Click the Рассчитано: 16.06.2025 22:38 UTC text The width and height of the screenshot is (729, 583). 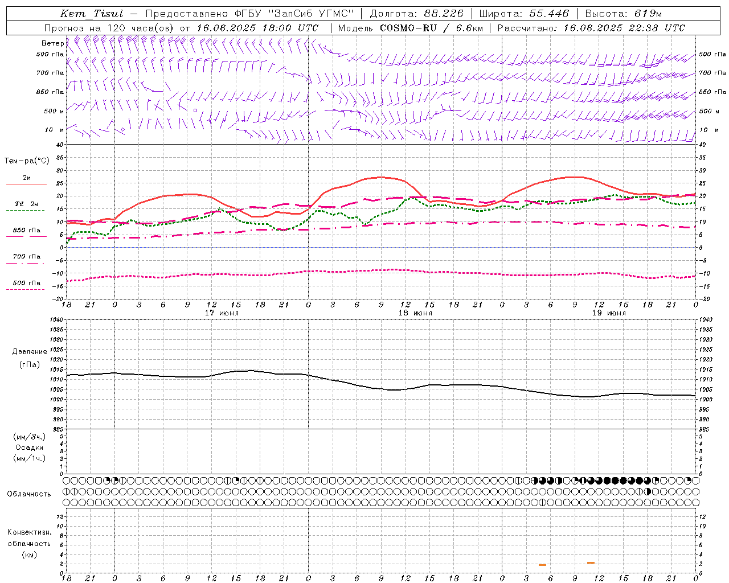click(x=591, y=28)
